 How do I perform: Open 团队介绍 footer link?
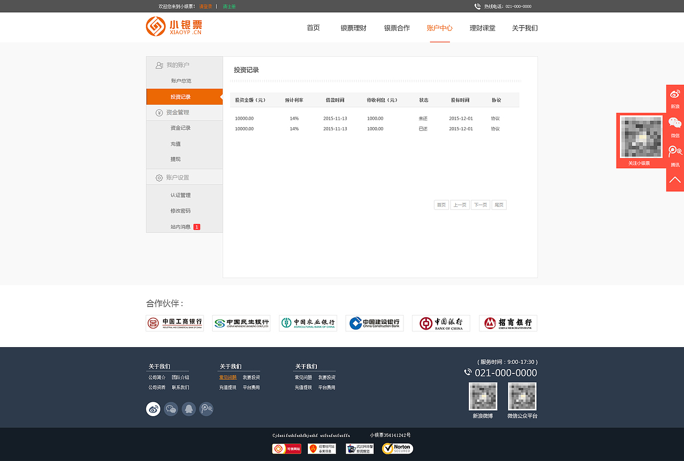181,378
